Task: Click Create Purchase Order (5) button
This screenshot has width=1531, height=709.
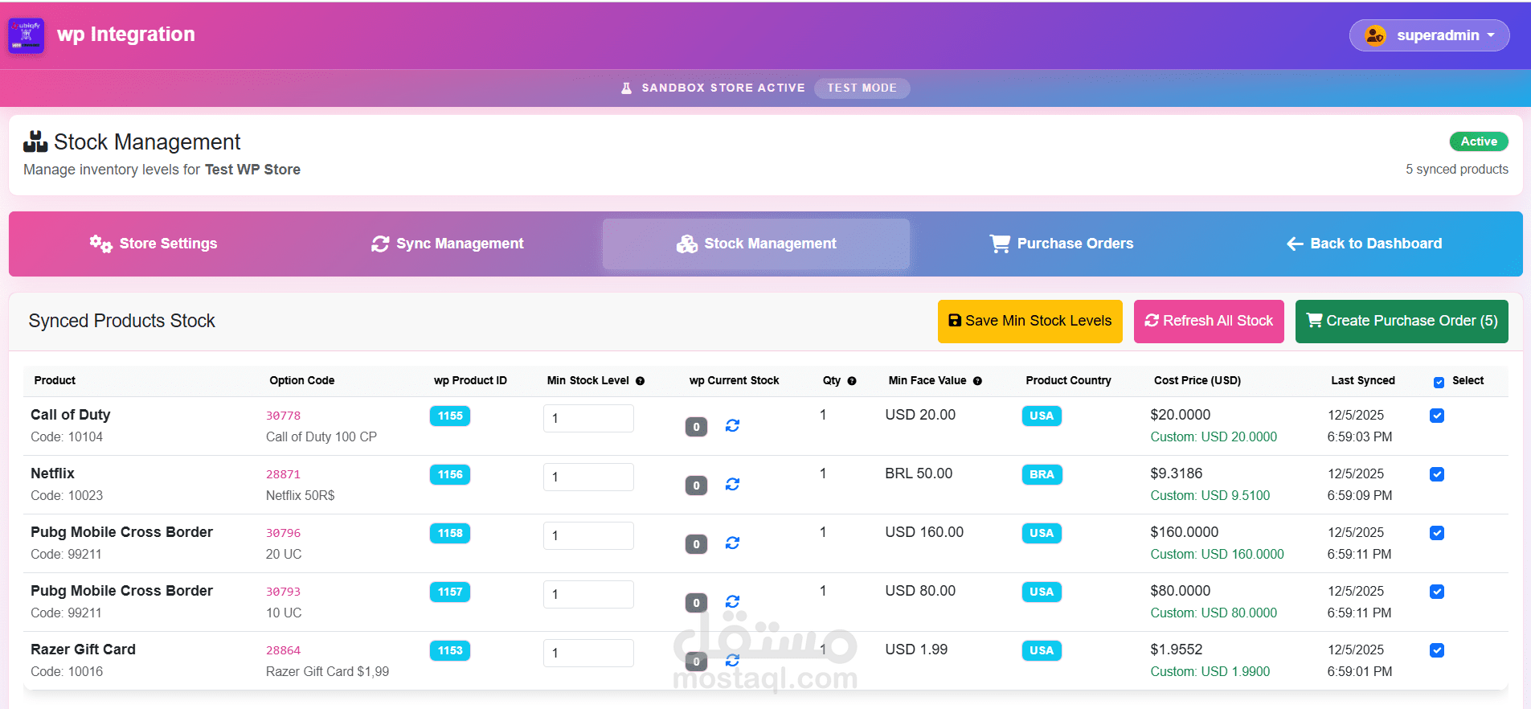Action: point(1402,321)
